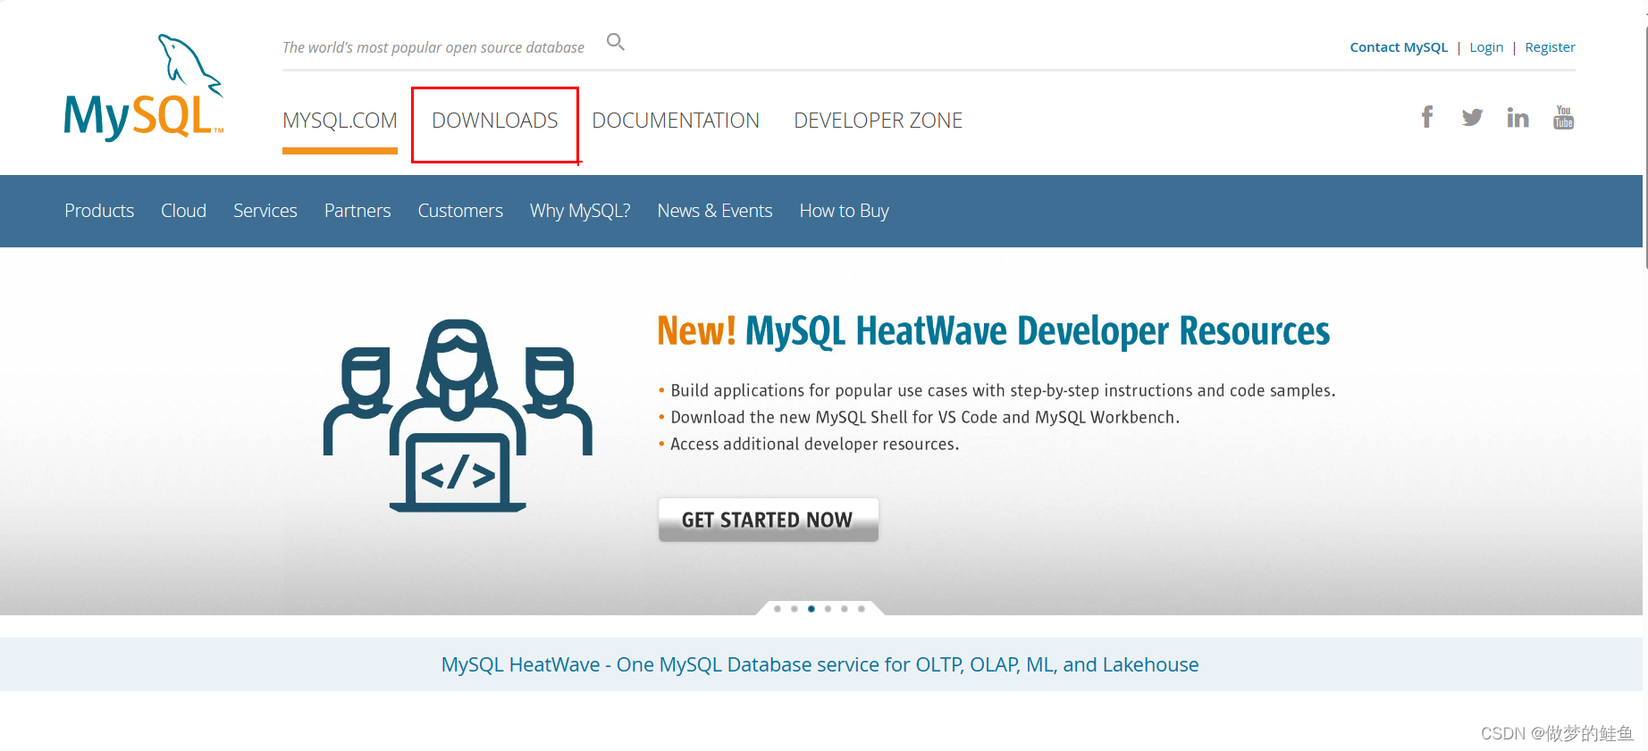Click the HeatWave Developer Resources headline
Image resolution: width=1648 pixels, height=751 pixels.
tap(993, 331)
